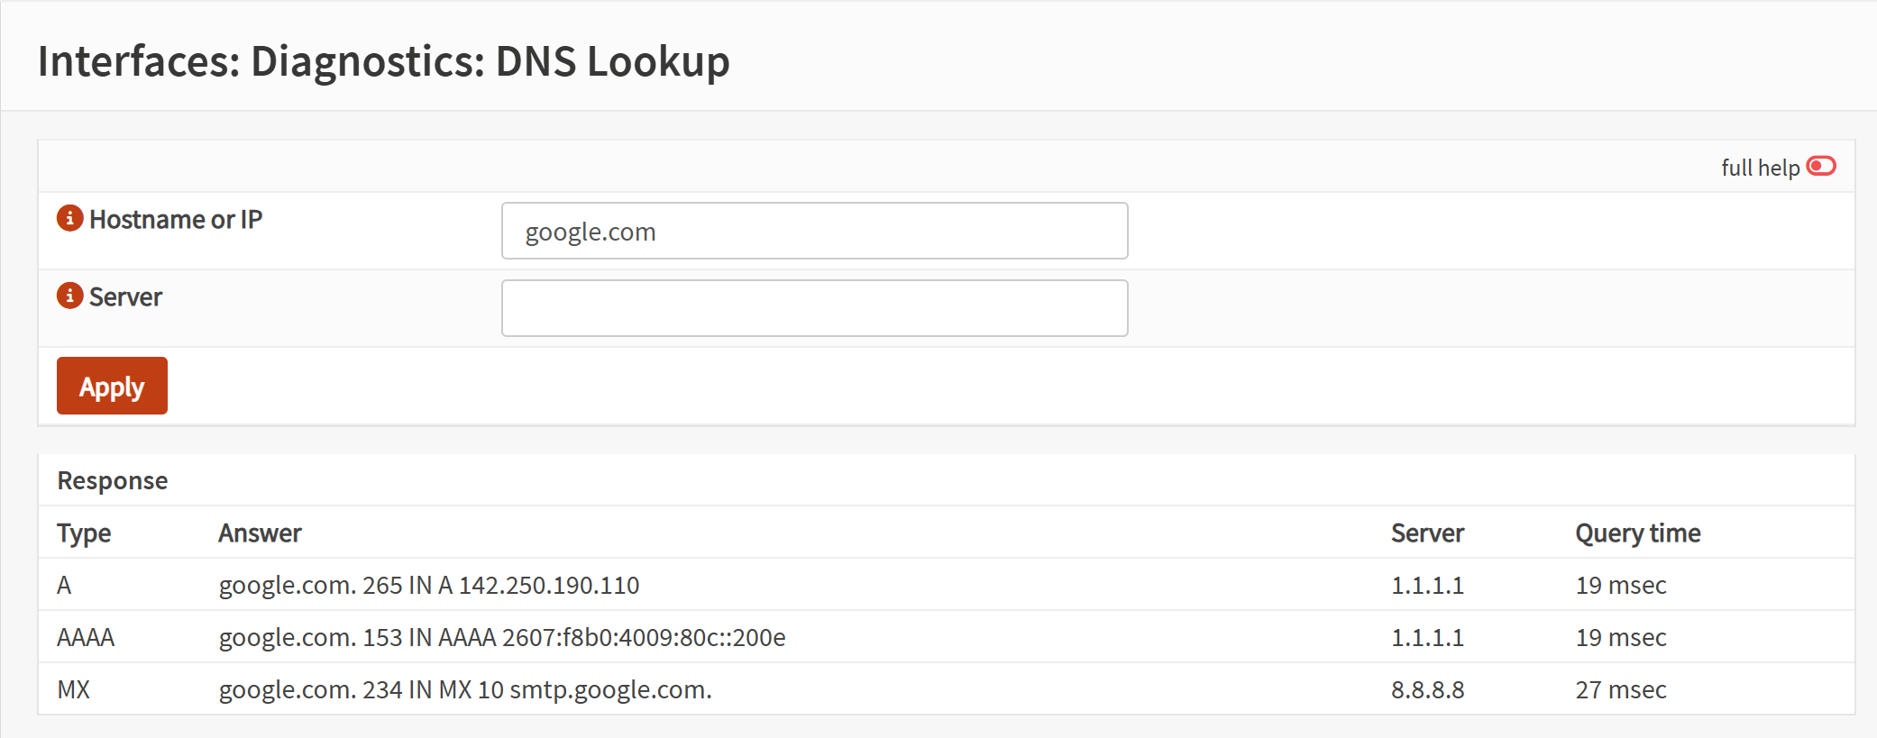
Task: Select the AAAA record answer text
Action: [502, 638]
